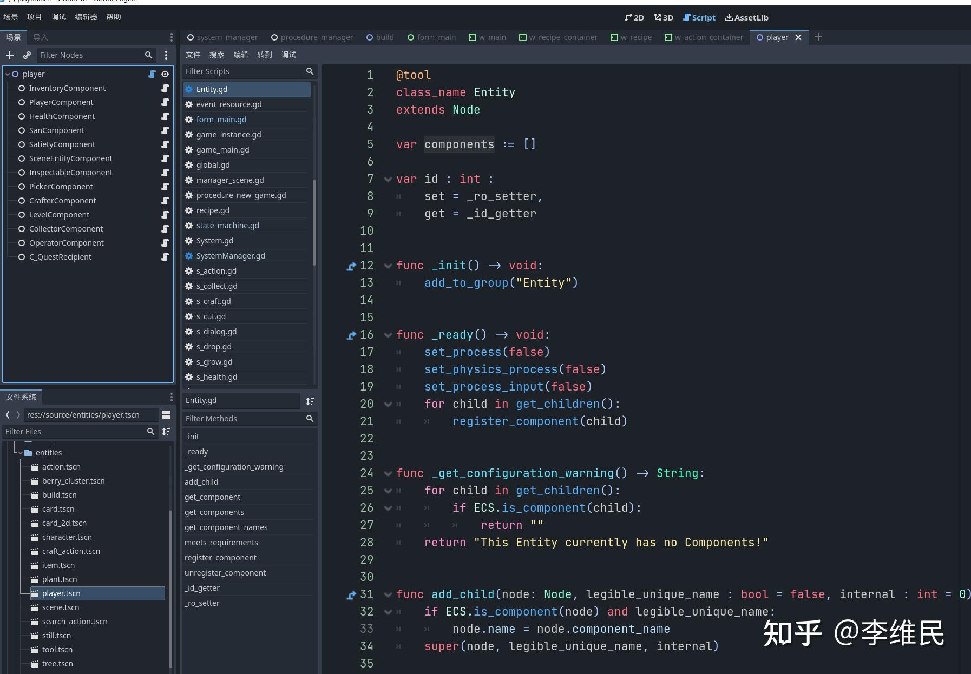Switch to the 3D editor view
Image resolution: width=971 pixels, height=674 pixels.
[663, 17]
